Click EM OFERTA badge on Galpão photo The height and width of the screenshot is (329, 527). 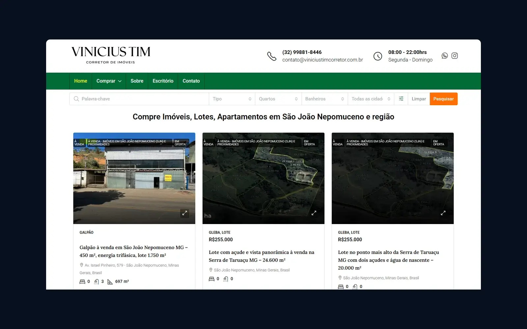(180, 143)
